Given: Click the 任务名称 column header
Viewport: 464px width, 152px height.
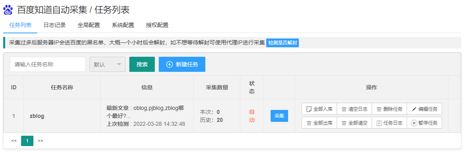Looking at the screenshot, I should [62, 87].
